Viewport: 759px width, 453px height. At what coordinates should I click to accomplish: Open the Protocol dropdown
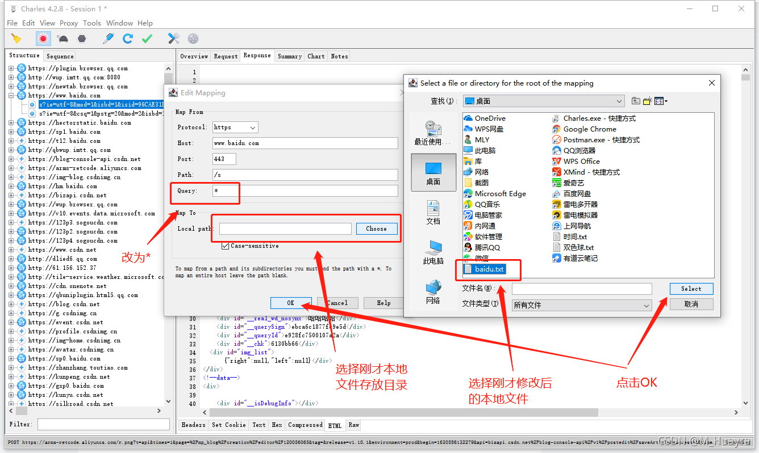235,127
